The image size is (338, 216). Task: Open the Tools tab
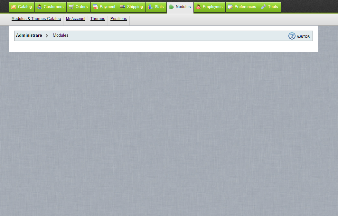tap(270, 7)
